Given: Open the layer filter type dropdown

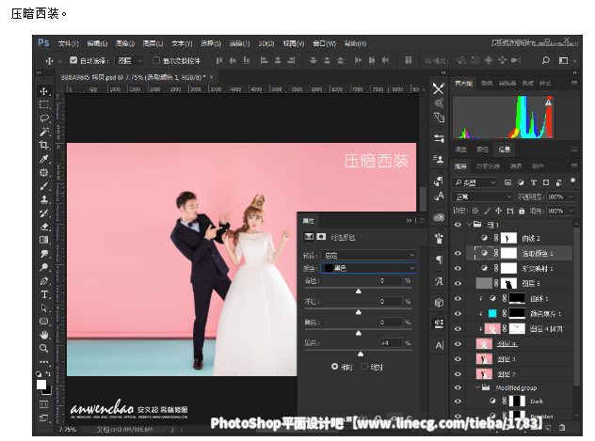Looking at the screenshot, I should tap(474, 182).
